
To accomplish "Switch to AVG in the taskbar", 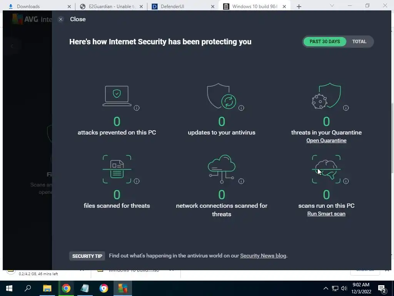I will pyautogui.click(x=123, y=288).
